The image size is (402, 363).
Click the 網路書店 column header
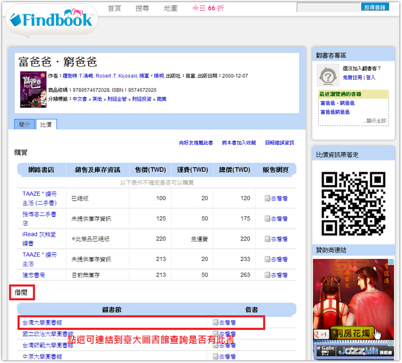(x=41, y=170)
